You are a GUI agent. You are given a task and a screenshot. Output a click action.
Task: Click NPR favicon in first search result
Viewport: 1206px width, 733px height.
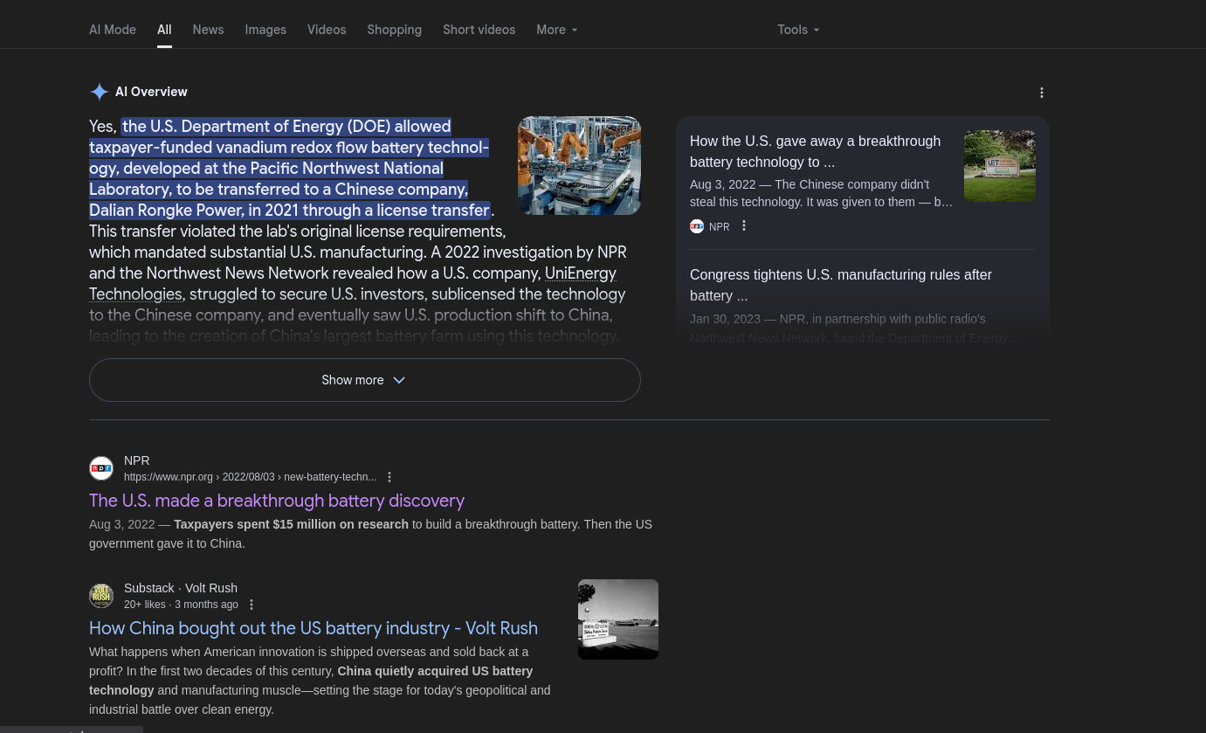tap(101, 468)
